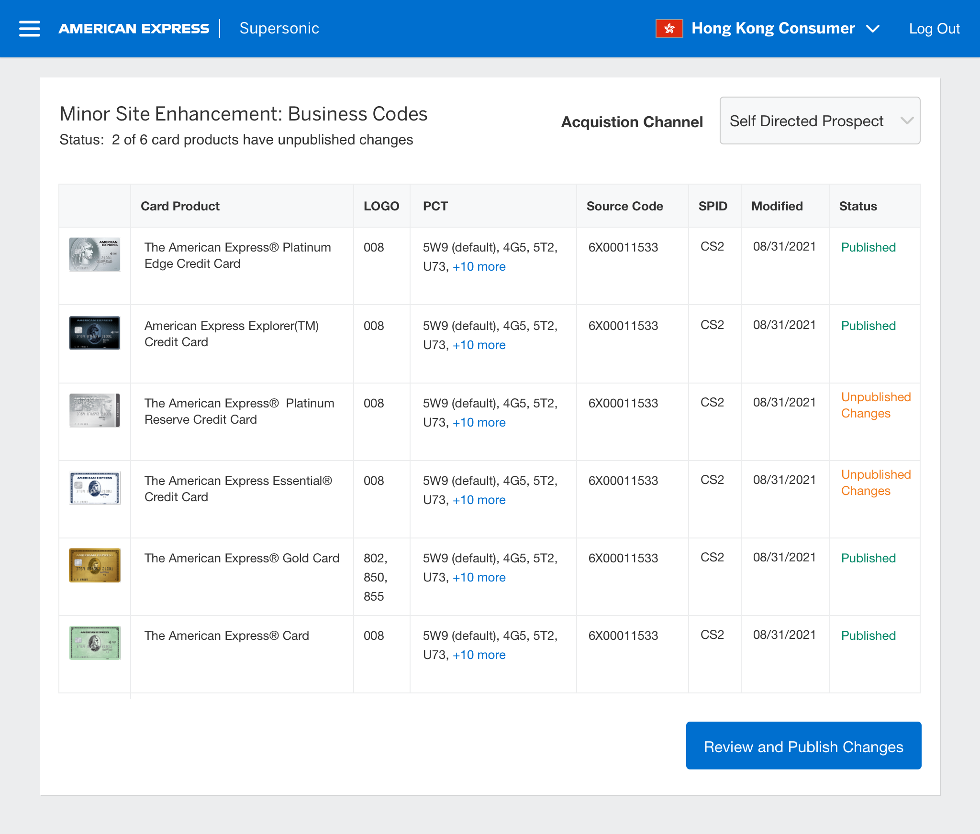Image resolution: width=980 pixels, height=834 pixels.
Task: Select The American Express Essential Credit Card name
Action: click(238, 489)
